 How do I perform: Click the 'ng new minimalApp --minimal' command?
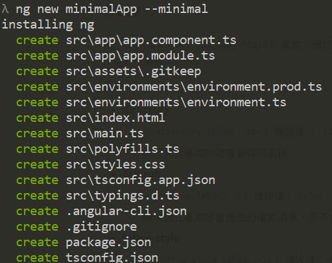(x=112, y=10)
